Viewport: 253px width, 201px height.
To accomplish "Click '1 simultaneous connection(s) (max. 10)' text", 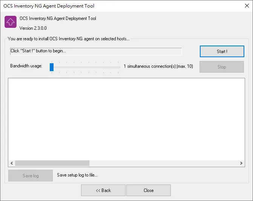I will click(158, 66).
